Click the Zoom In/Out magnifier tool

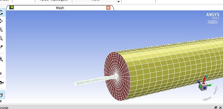(x=1, y=30)
